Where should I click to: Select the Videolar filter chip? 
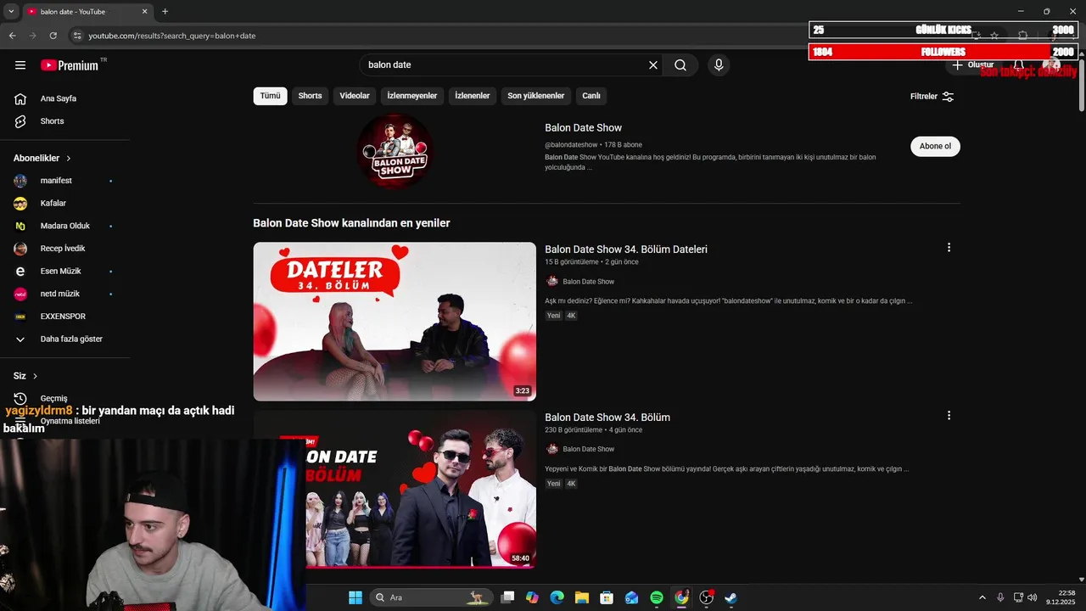pyautogui.click(x=355, y=96)
